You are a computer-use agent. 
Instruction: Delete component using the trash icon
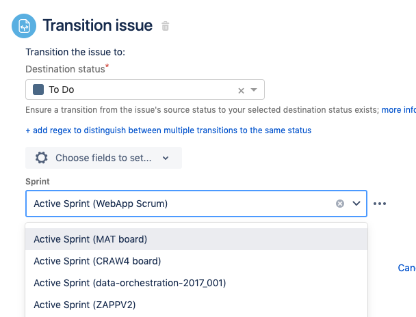165,27
